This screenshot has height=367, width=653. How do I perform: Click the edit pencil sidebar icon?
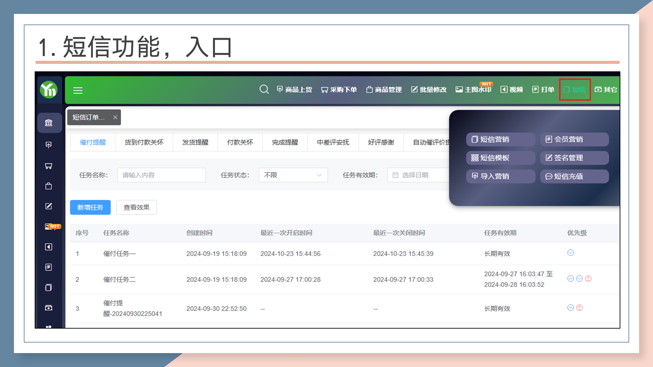pyautogui.click(x=49, y=206)
